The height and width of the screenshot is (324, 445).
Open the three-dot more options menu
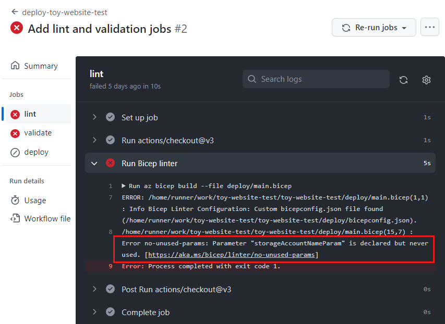pos(430,27)
